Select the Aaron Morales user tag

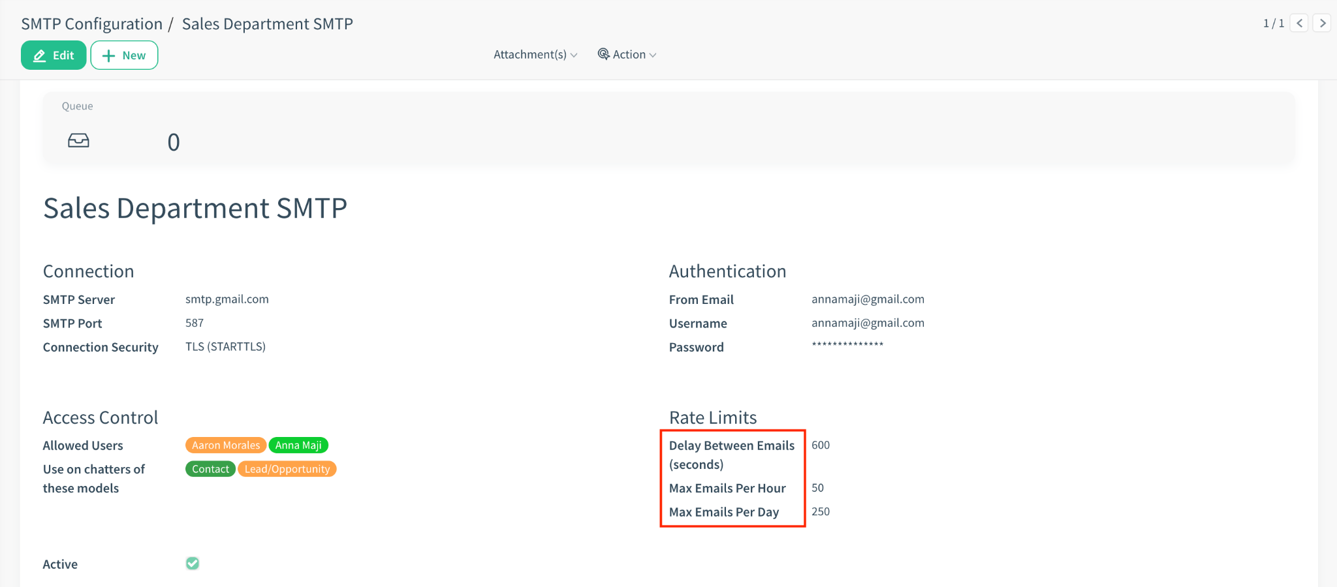pos(225,445)
